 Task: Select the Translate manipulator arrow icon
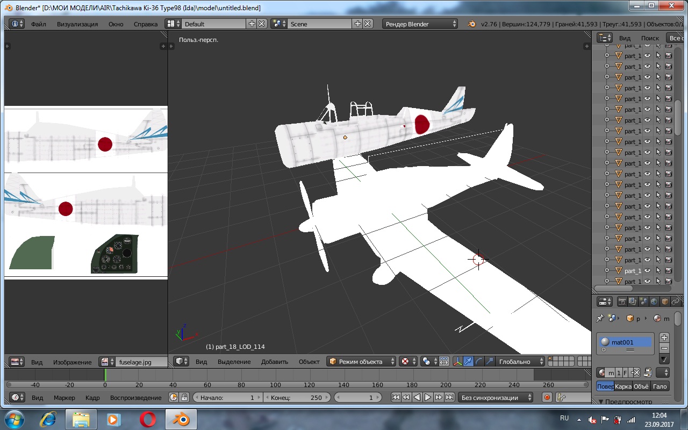point(468,362)
